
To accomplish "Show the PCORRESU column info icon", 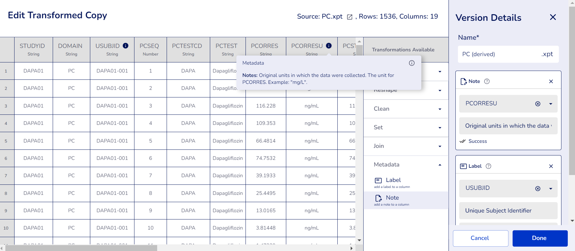I will [329, 46].
